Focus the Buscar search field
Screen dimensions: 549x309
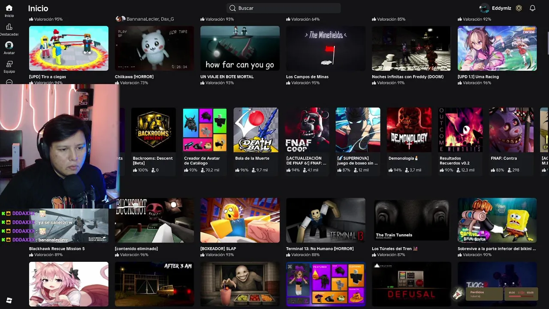(284, 8)
